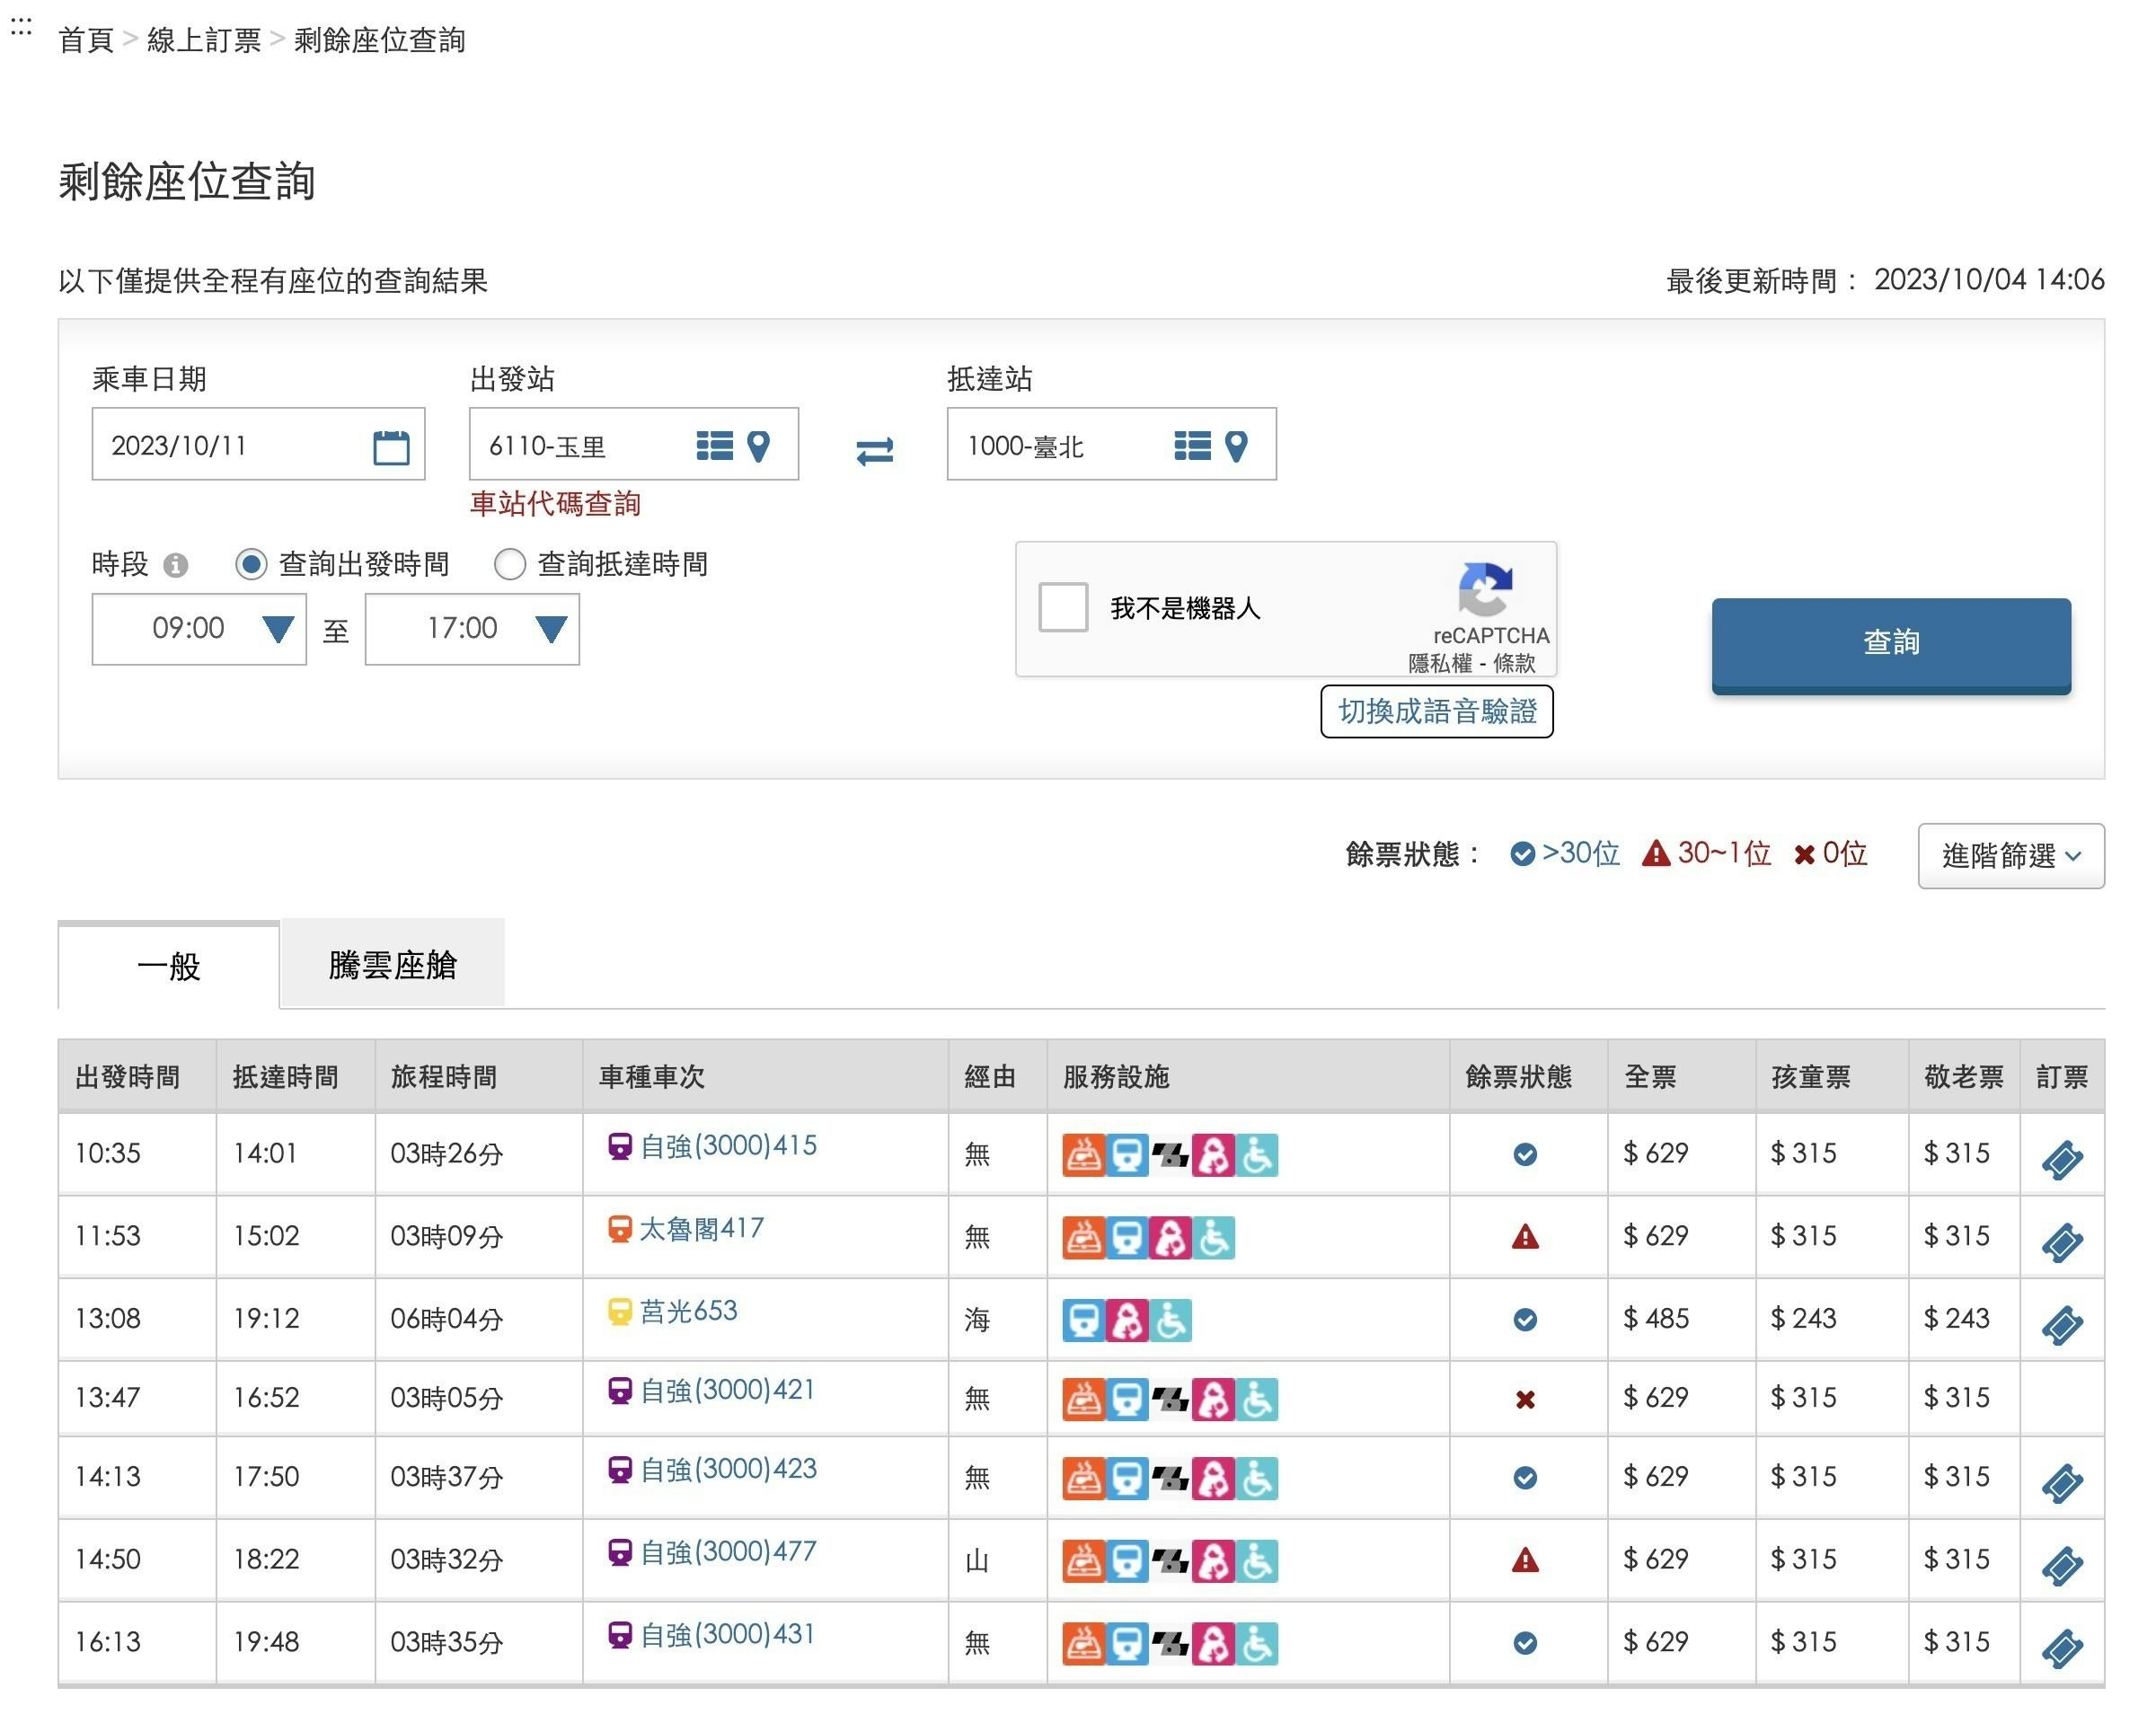2156x1723 pixels.
Task: Swap departure and arrival stations
Action: pyautogui.click(x=874, y=452)
